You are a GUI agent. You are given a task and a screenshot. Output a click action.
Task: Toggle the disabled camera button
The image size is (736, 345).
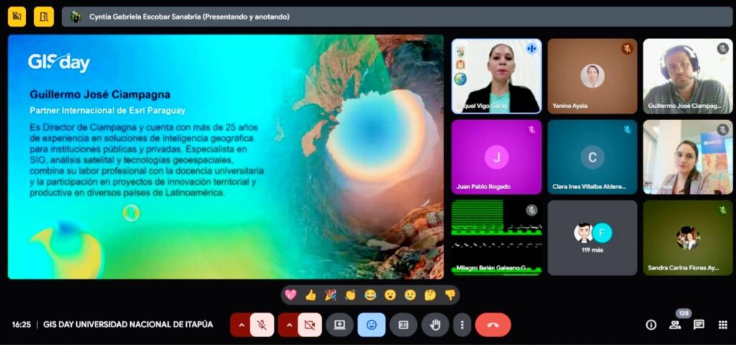[x=310, y=325]
